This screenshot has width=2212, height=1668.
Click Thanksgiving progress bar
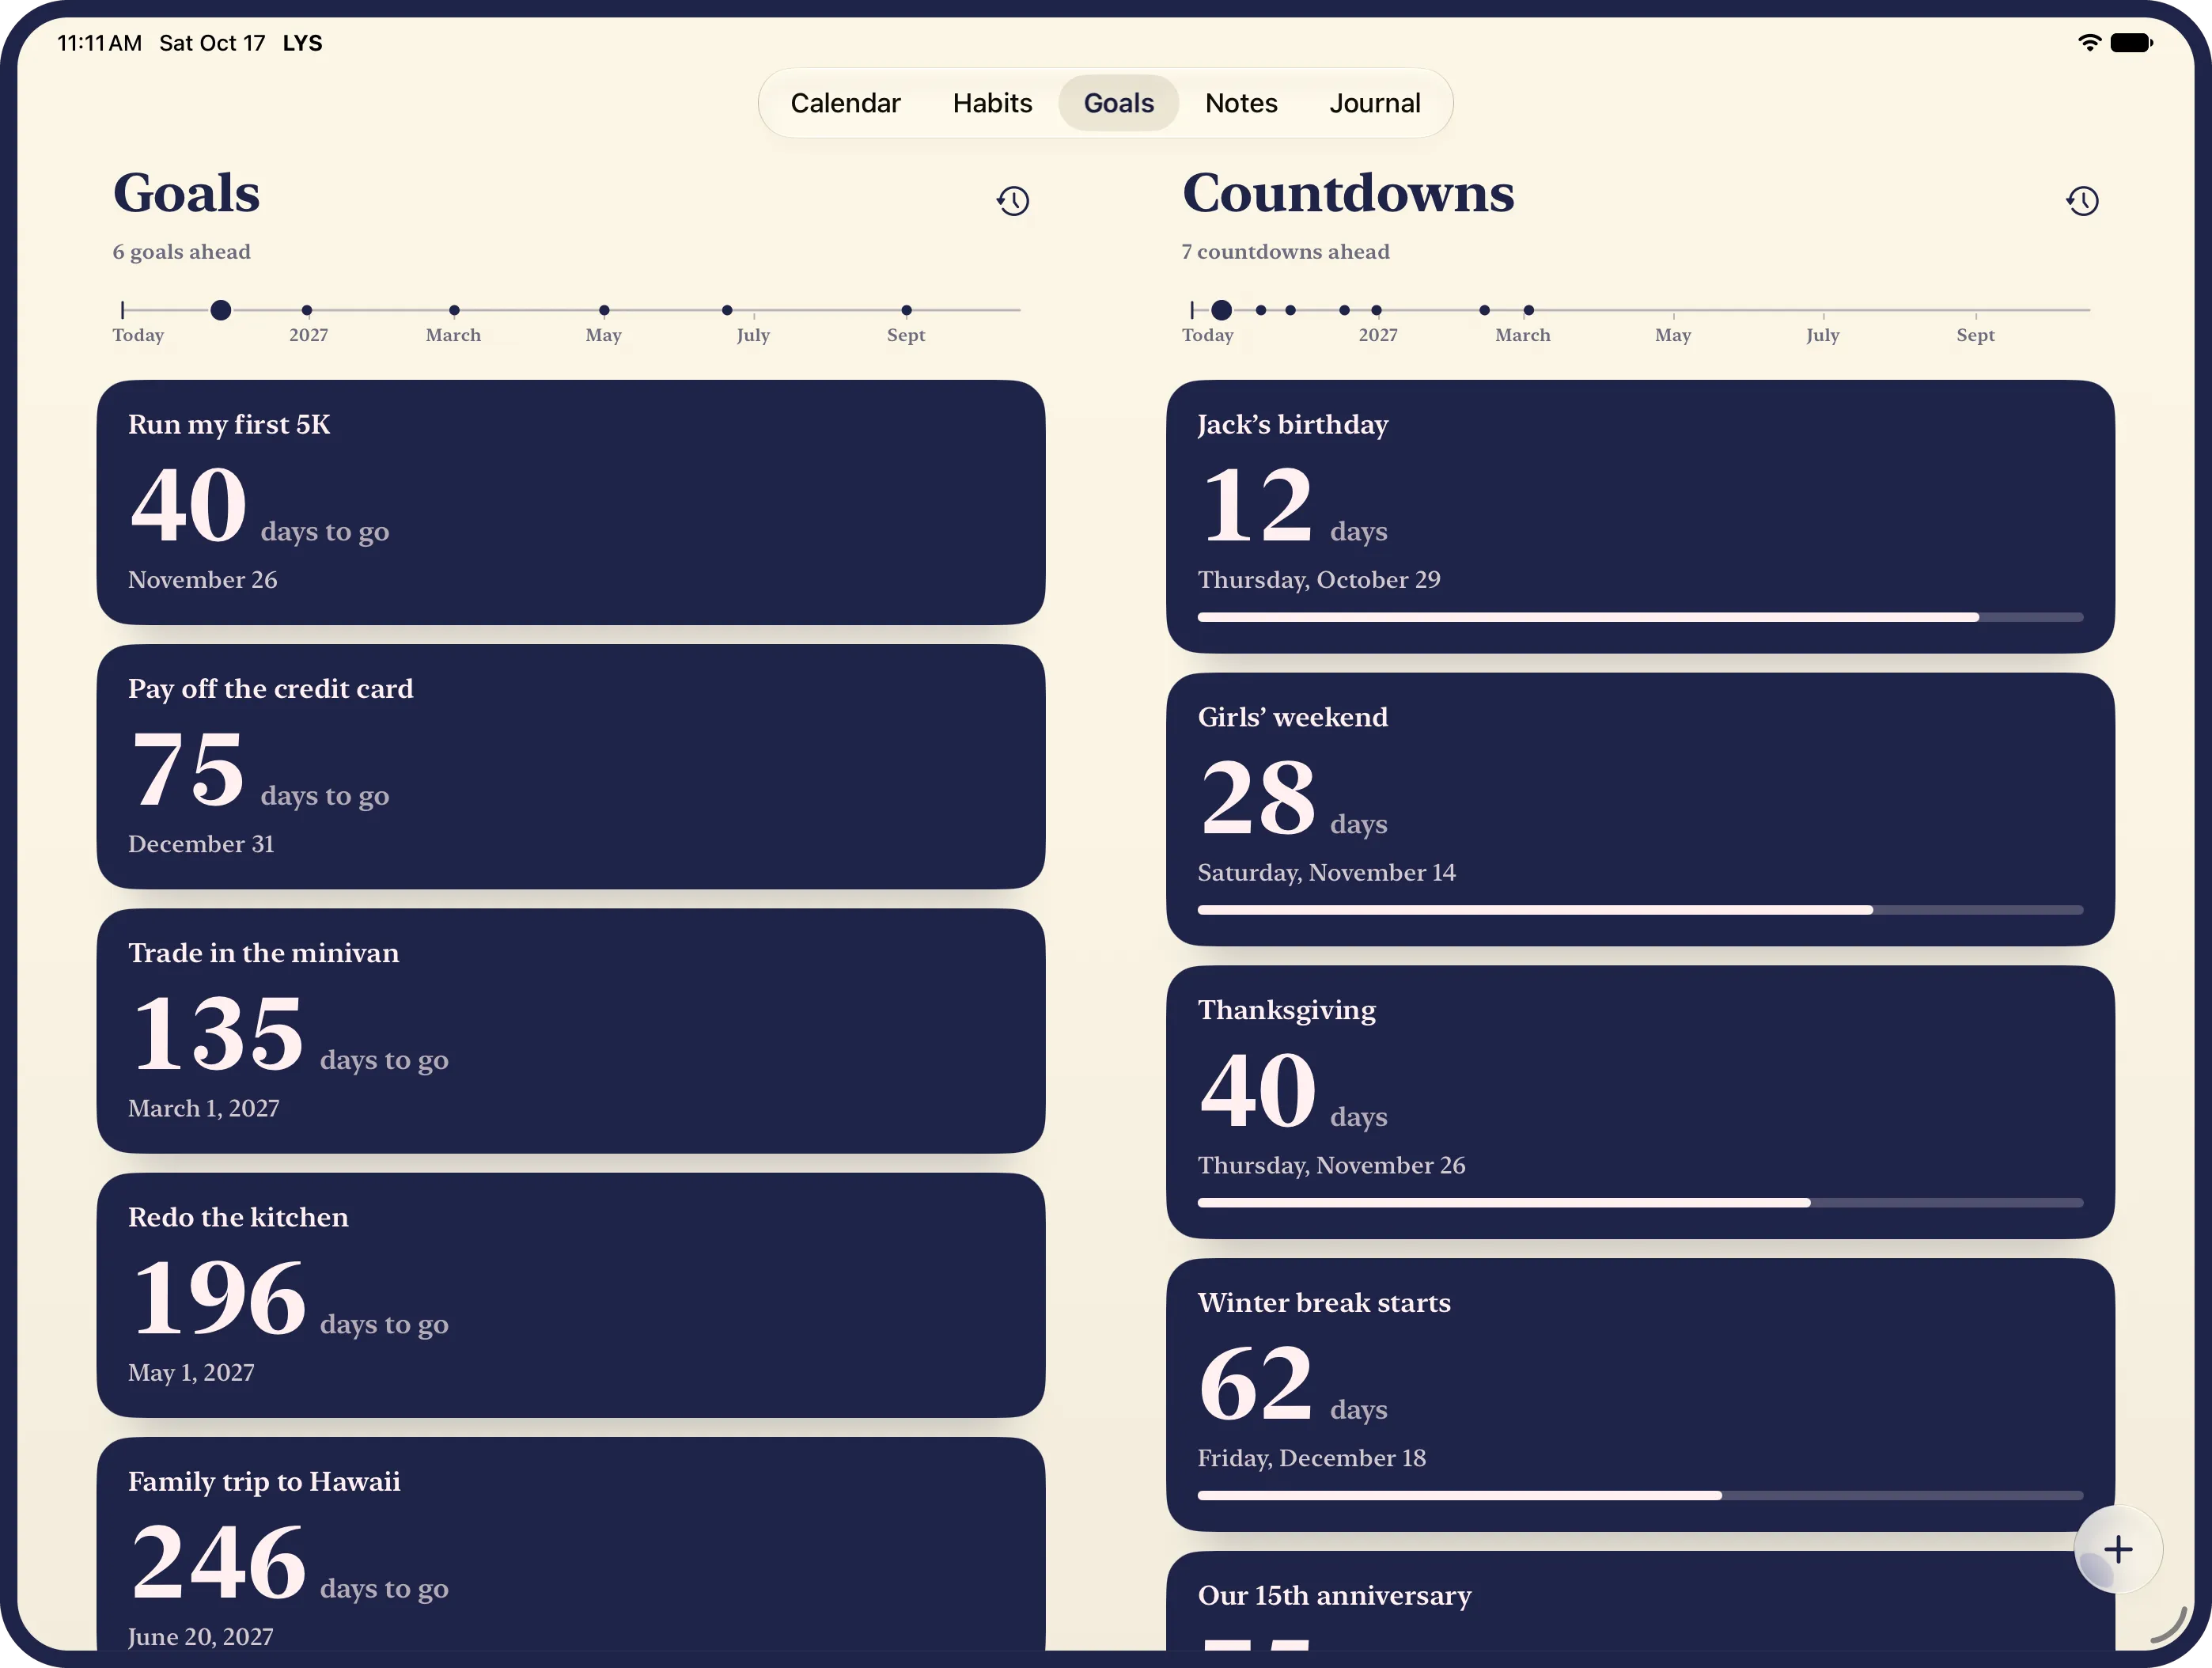coord(1640,1203)
